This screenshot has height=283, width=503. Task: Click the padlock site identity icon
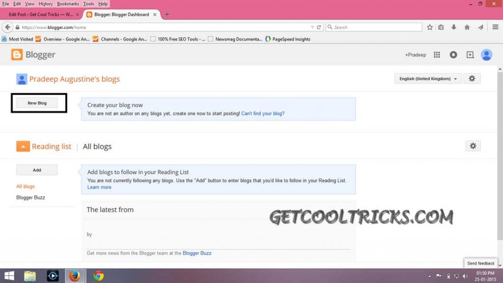[17, 28]
